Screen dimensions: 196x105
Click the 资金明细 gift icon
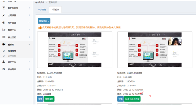[x=4, y=69]
